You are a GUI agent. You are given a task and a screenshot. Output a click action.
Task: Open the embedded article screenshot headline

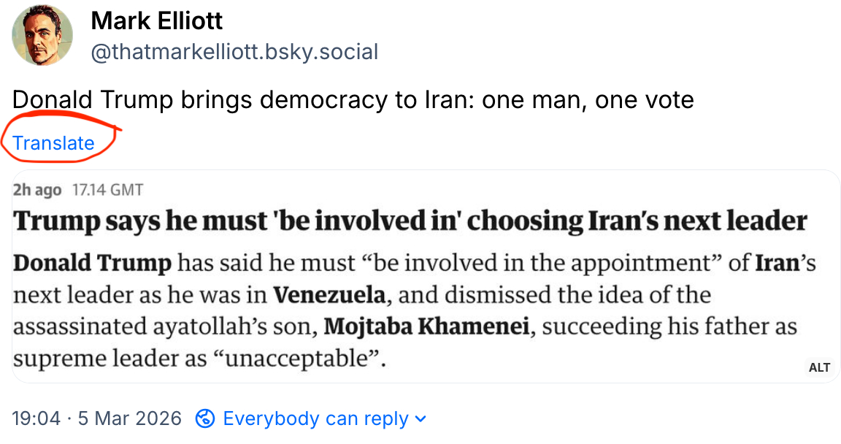coord(410,221)
